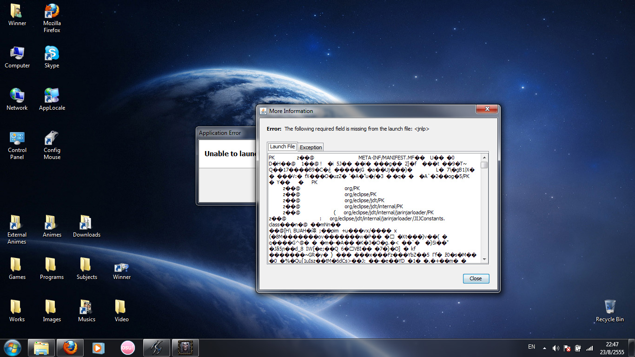635x357 pixels.
Task: Select the Games folder on desktop
Action: pyautogui.click(x=17, y=269)
